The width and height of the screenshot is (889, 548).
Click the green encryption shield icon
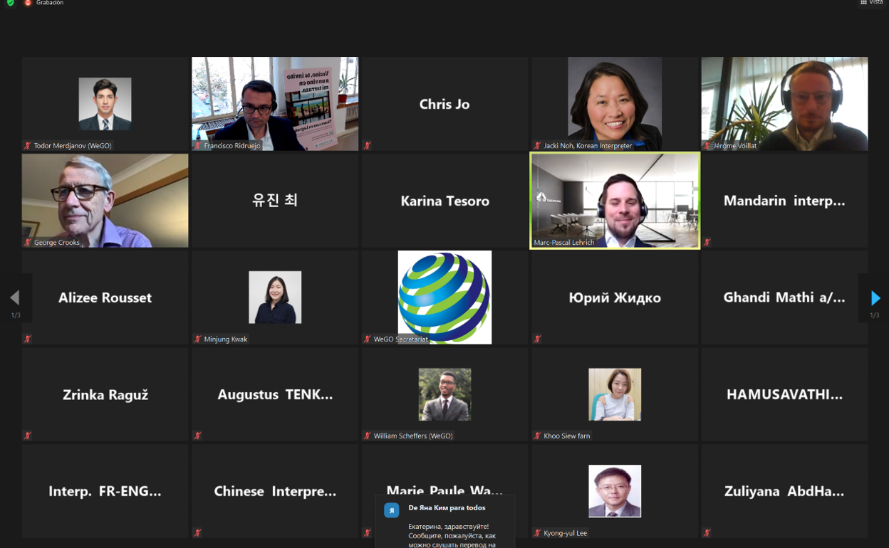tap(10, 3)
